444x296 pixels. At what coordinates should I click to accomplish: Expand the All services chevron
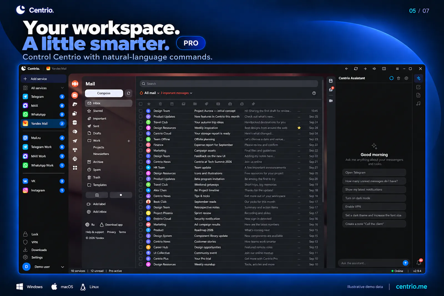tap(62, 88)
